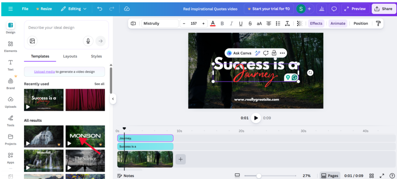Viewport: 397px width, 179px height.
Task: Click the add image icon in prompt box
Action: pos(32,41)
